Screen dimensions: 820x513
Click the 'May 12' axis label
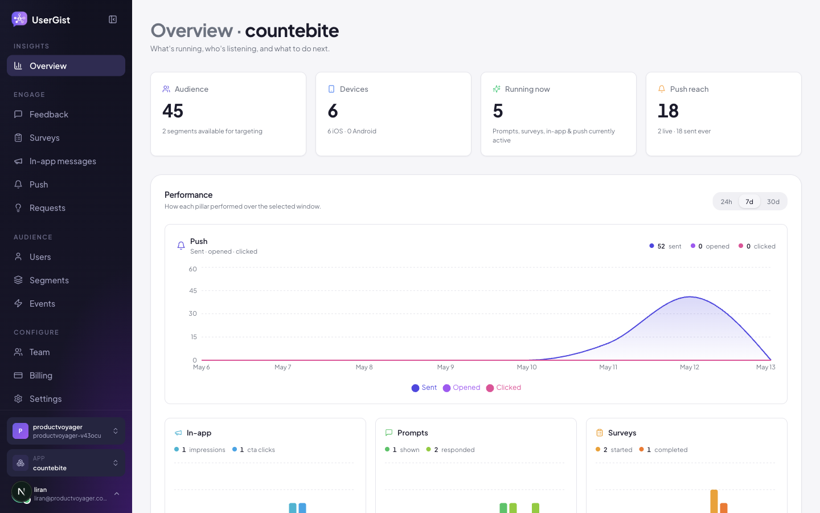coord(690,367)
